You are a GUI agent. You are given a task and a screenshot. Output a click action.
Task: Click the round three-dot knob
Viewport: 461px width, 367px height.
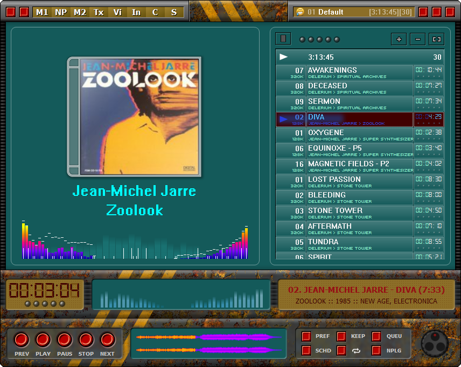(434, 343)
